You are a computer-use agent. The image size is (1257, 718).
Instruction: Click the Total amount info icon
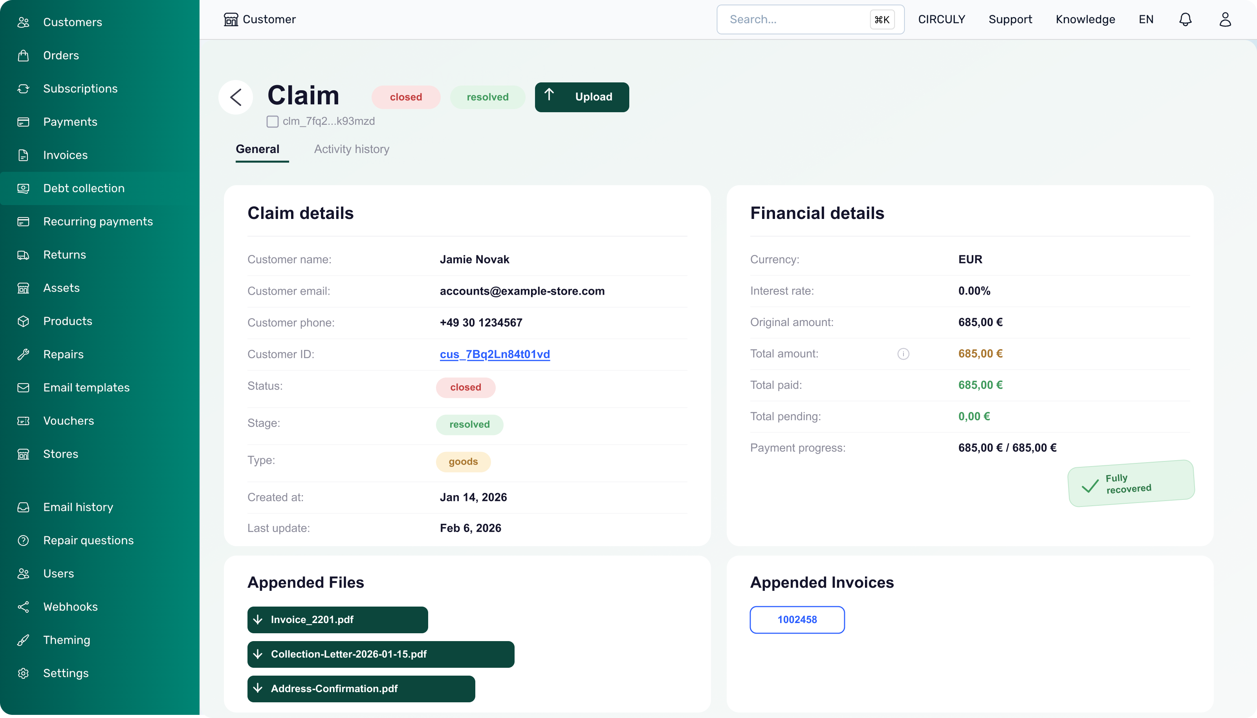pos(903,354)
